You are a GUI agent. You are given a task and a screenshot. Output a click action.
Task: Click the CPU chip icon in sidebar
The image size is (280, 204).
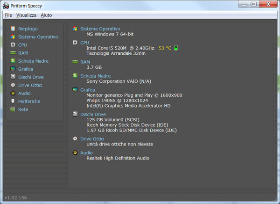[x=13, y=44]
